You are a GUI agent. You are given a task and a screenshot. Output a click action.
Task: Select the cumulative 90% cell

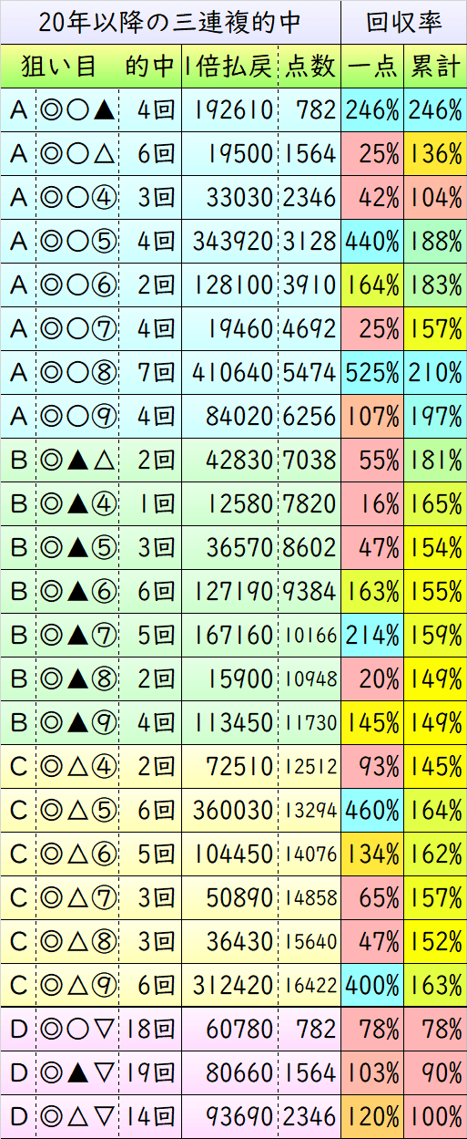[435, 1073]
